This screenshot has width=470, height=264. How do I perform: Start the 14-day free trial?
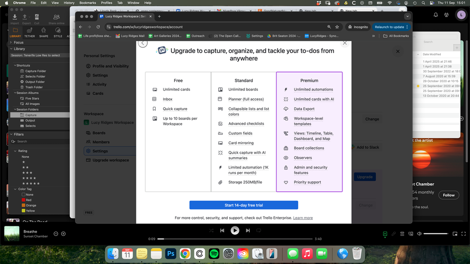pyautogui.click(x=244, y=205)
